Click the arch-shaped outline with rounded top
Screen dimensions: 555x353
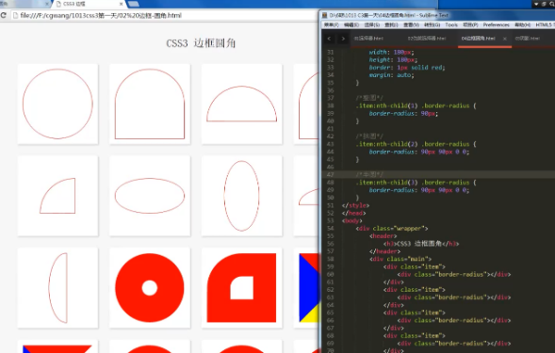pos(150,104)
